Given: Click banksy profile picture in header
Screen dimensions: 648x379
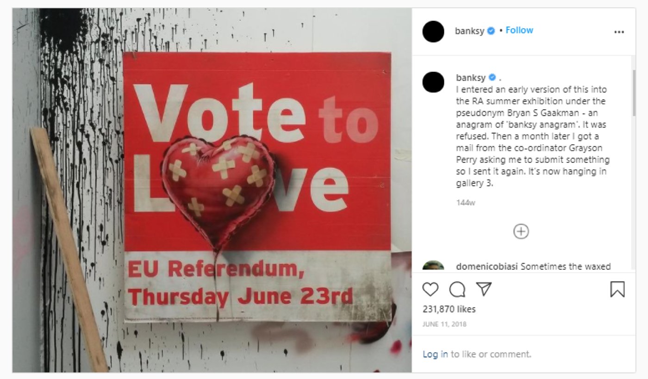Looking at the screenshot, I should [x=433, y=31].
